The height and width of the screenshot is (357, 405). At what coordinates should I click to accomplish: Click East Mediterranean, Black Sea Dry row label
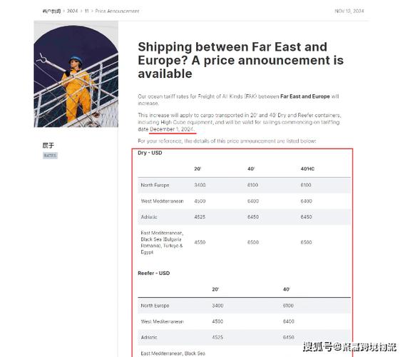point(162,242)
